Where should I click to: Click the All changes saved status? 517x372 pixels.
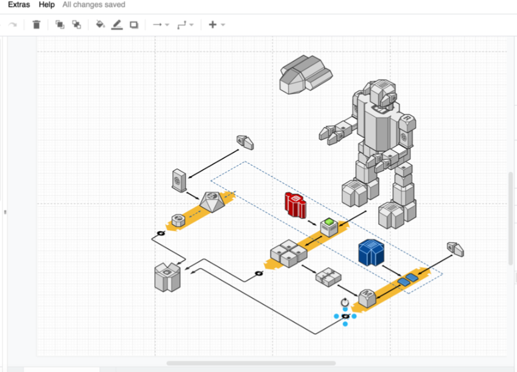click(94, 5)
